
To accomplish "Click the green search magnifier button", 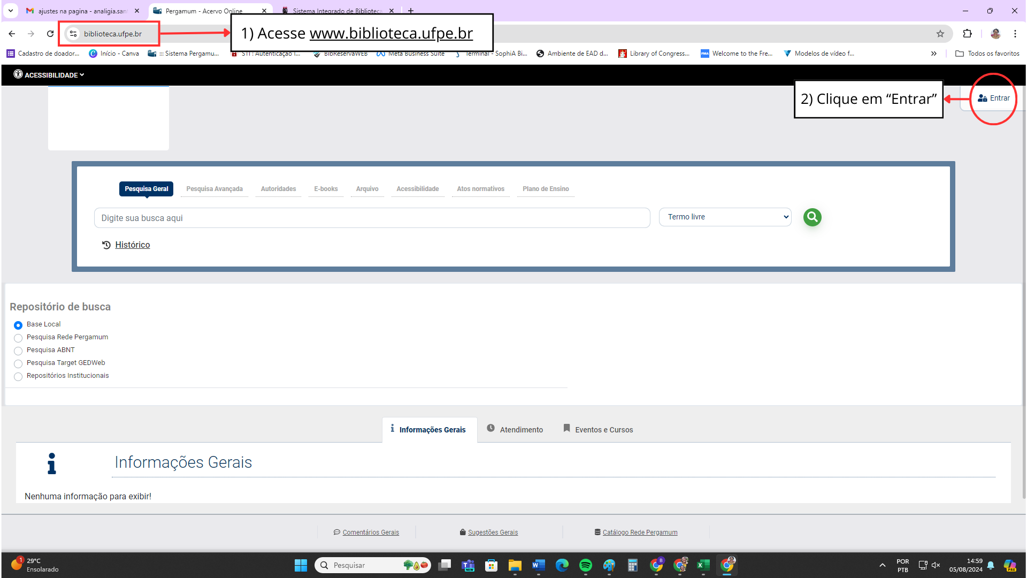I will (812, 217).
